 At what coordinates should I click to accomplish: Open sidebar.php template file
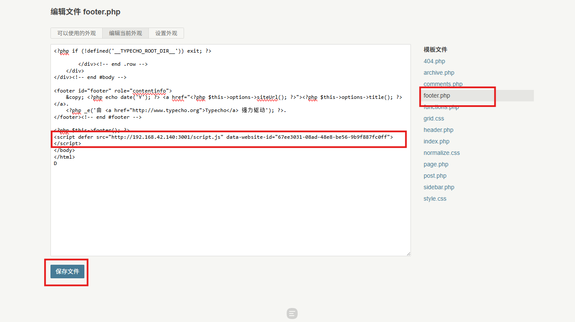[x=439, y=187]
